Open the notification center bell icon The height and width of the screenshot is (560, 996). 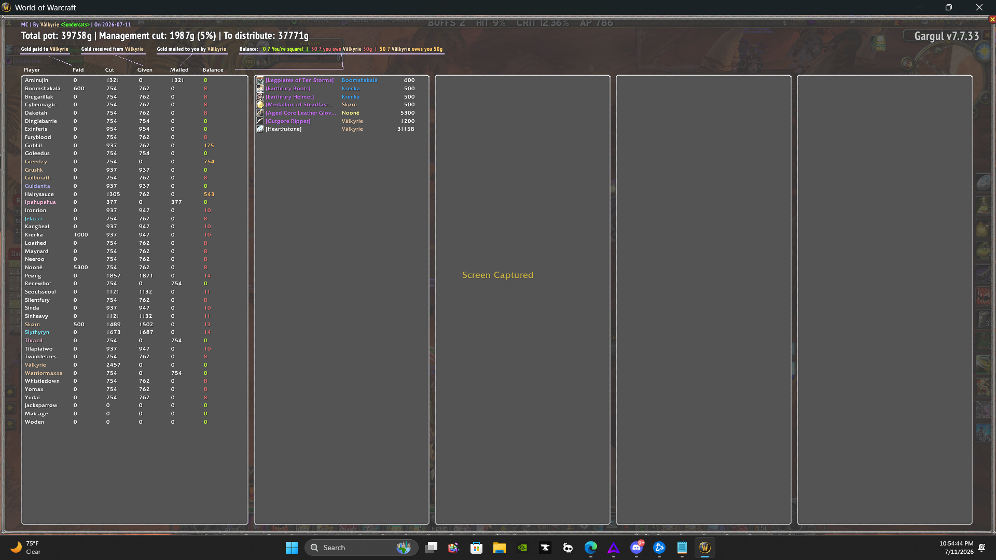pyautogui.click(x=982, y=548)
